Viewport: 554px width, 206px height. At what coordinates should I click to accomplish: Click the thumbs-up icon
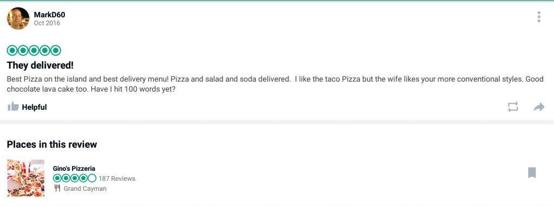(x=13, y=107)
